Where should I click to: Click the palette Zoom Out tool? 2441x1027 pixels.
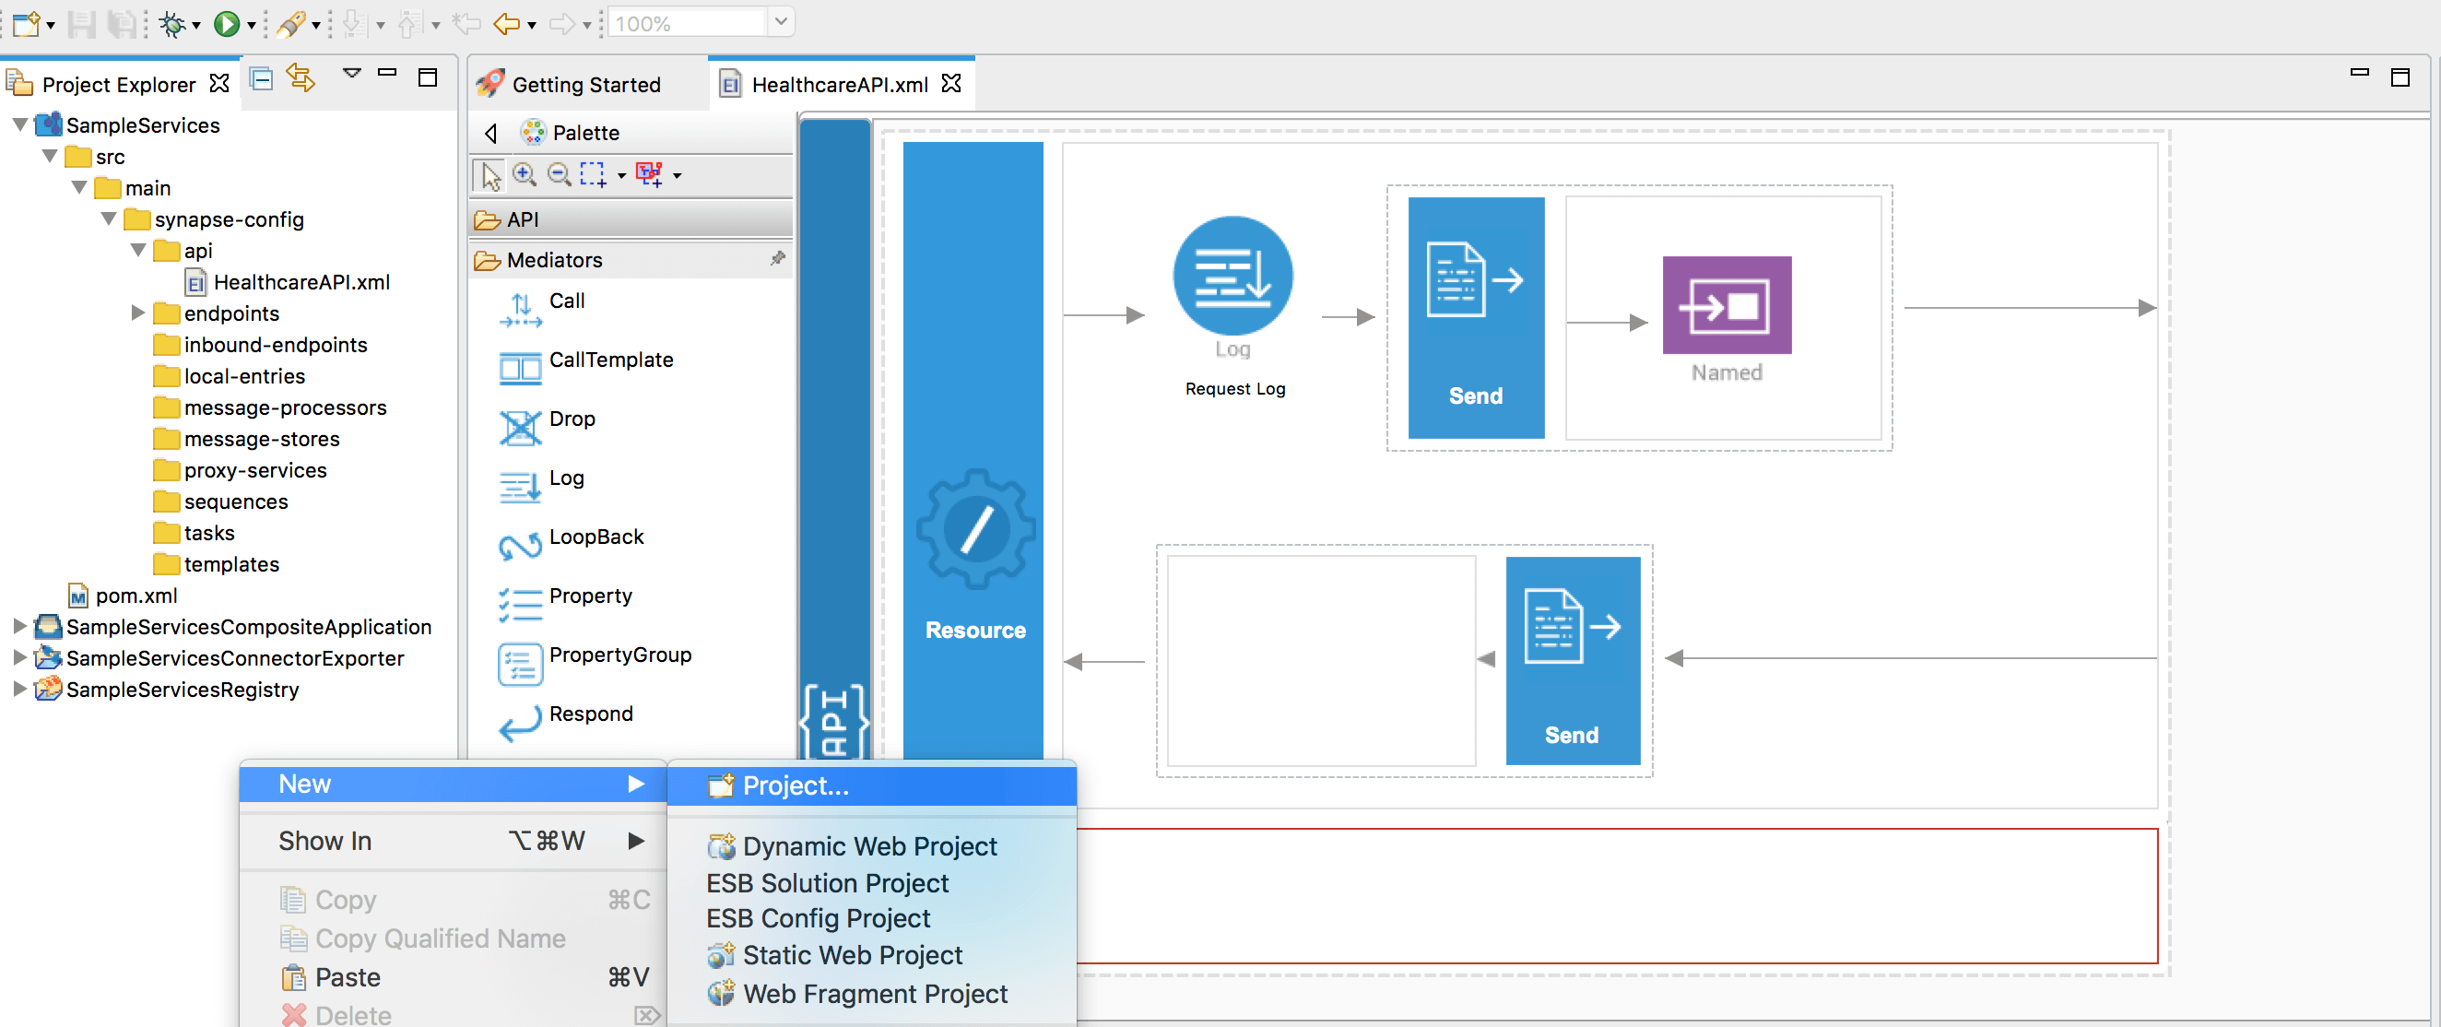pyautogui.click(x=559, y=173)
